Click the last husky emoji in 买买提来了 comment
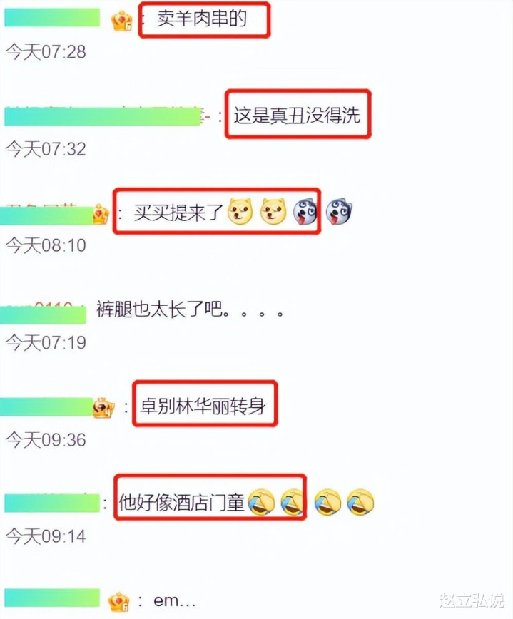513x619 pixels. (339, 212)
